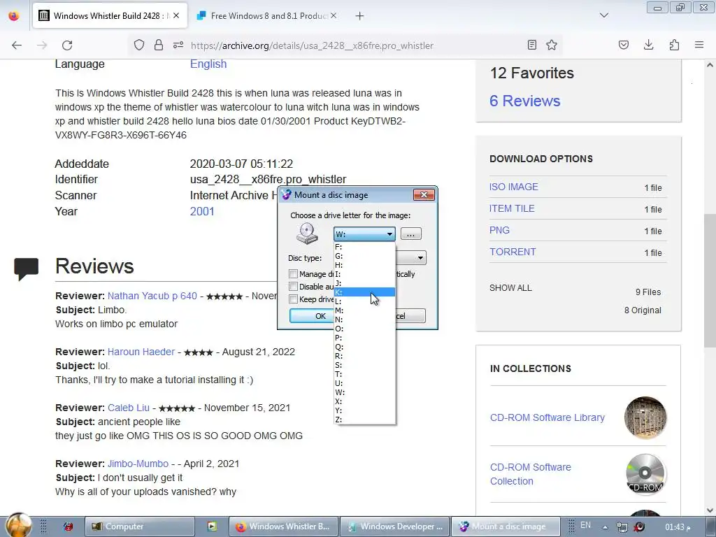716x537 pixels.
Task: Click the list all tabs chevron
Action: coord(604,15)
